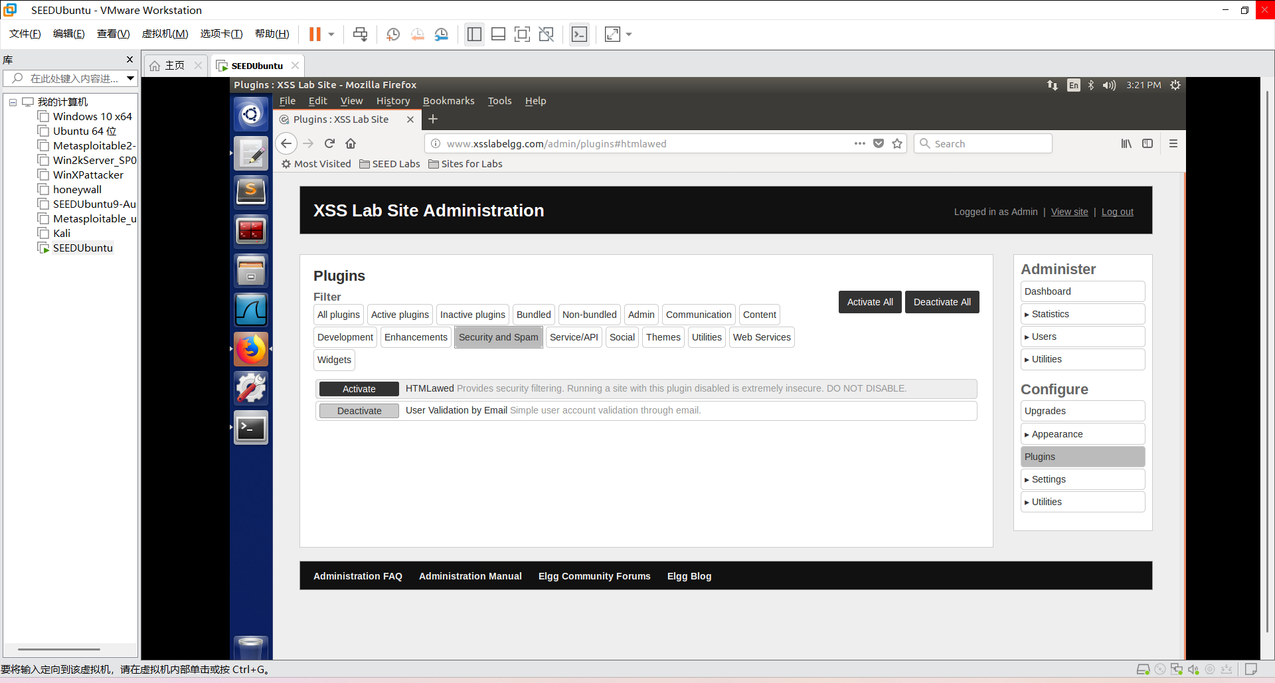Screen dimensions: 1275x683
Task: Open the snapshot manager icon
Action: click(x=442, y=34)
